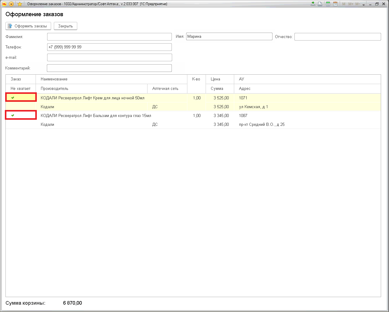Click the Фамилия input field
The image size is (389, 312).
[109, 37]
